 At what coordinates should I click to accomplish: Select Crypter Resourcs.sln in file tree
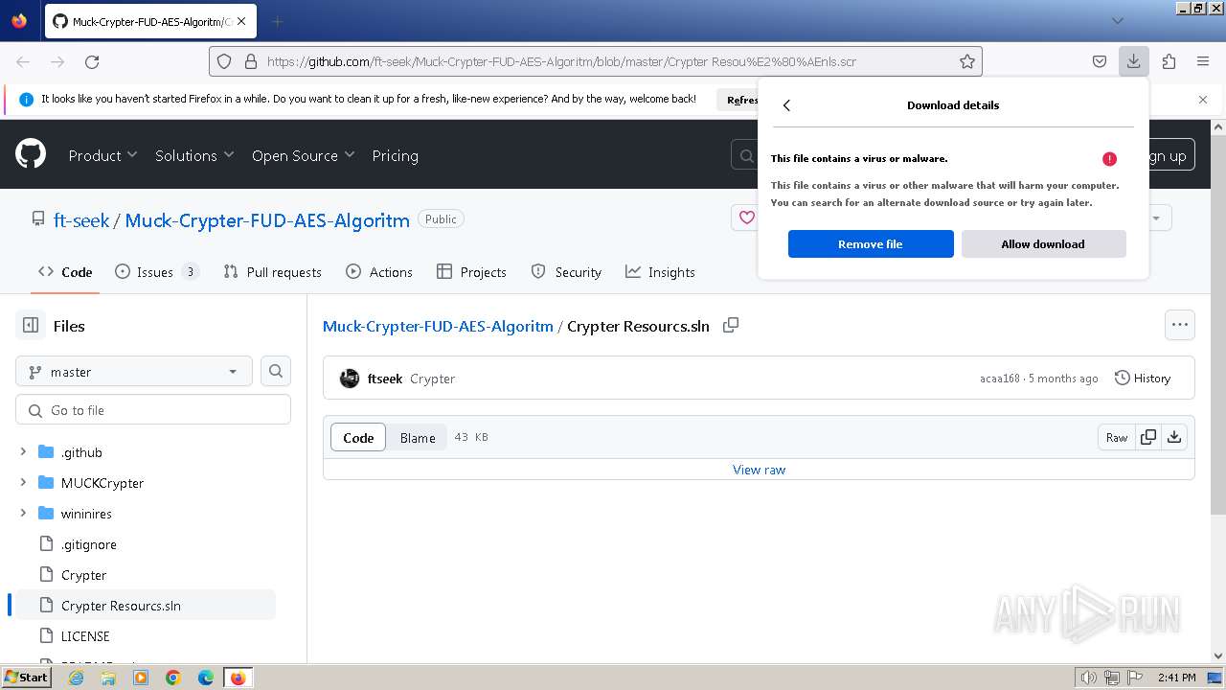[x=121, y=606]
